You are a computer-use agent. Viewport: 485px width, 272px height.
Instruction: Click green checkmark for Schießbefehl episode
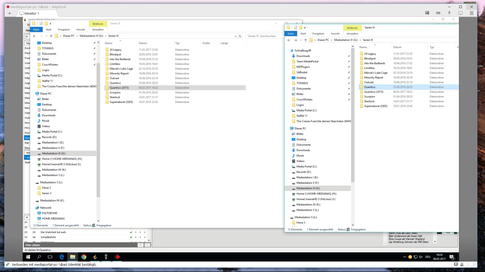pyautogui.click(x=131, y=237)
